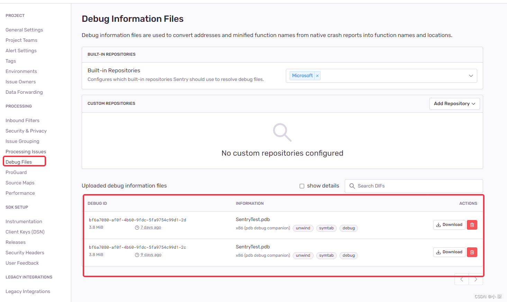This screenshot has height=302, width=507.
Task: Download the SentryTest.pdb file ending in 2d
Action: point(449,225)
